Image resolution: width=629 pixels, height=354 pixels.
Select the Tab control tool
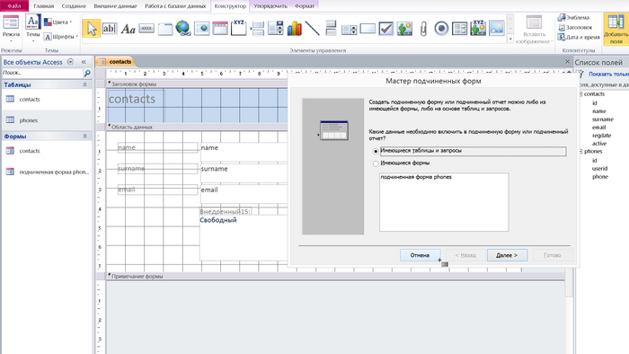164,29
